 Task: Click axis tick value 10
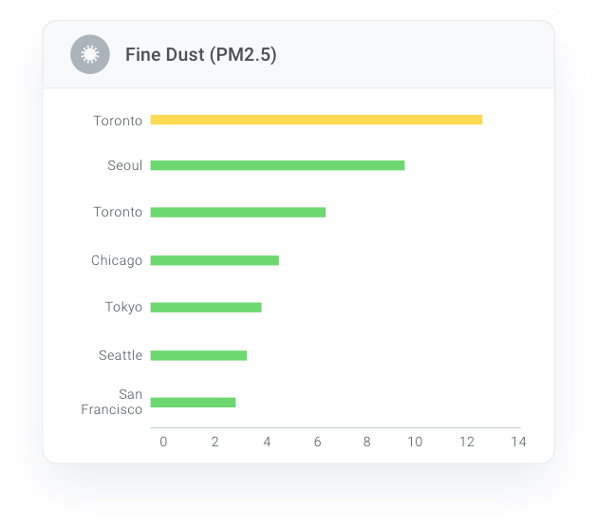coord(415,442)
